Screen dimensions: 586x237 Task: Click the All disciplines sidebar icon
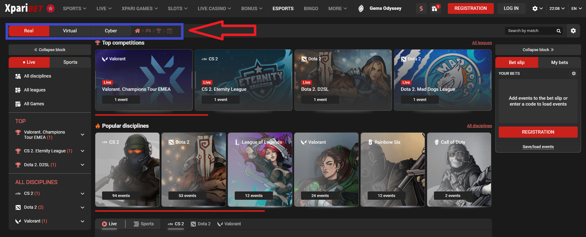pos(18,76)
